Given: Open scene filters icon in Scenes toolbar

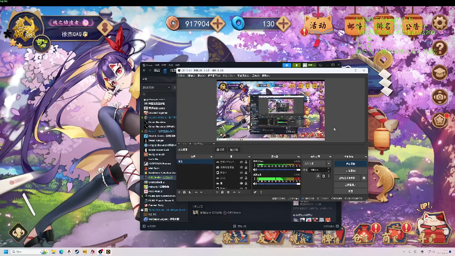Looking at the screenshot, I should [x=190, y=192].
